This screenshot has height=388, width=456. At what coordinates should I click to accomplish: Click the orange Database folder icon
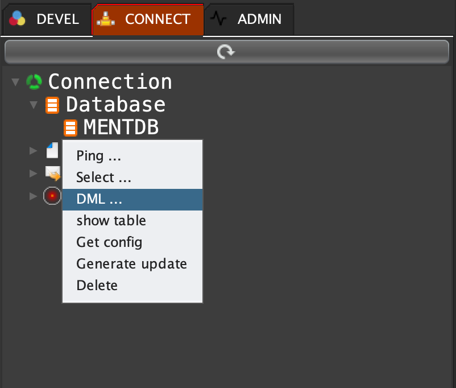tap(52, 105)
